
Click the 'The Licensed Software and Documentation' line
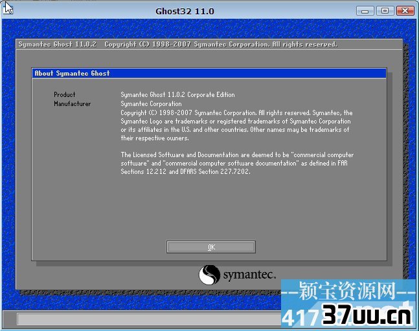click(x=237, y=155)
